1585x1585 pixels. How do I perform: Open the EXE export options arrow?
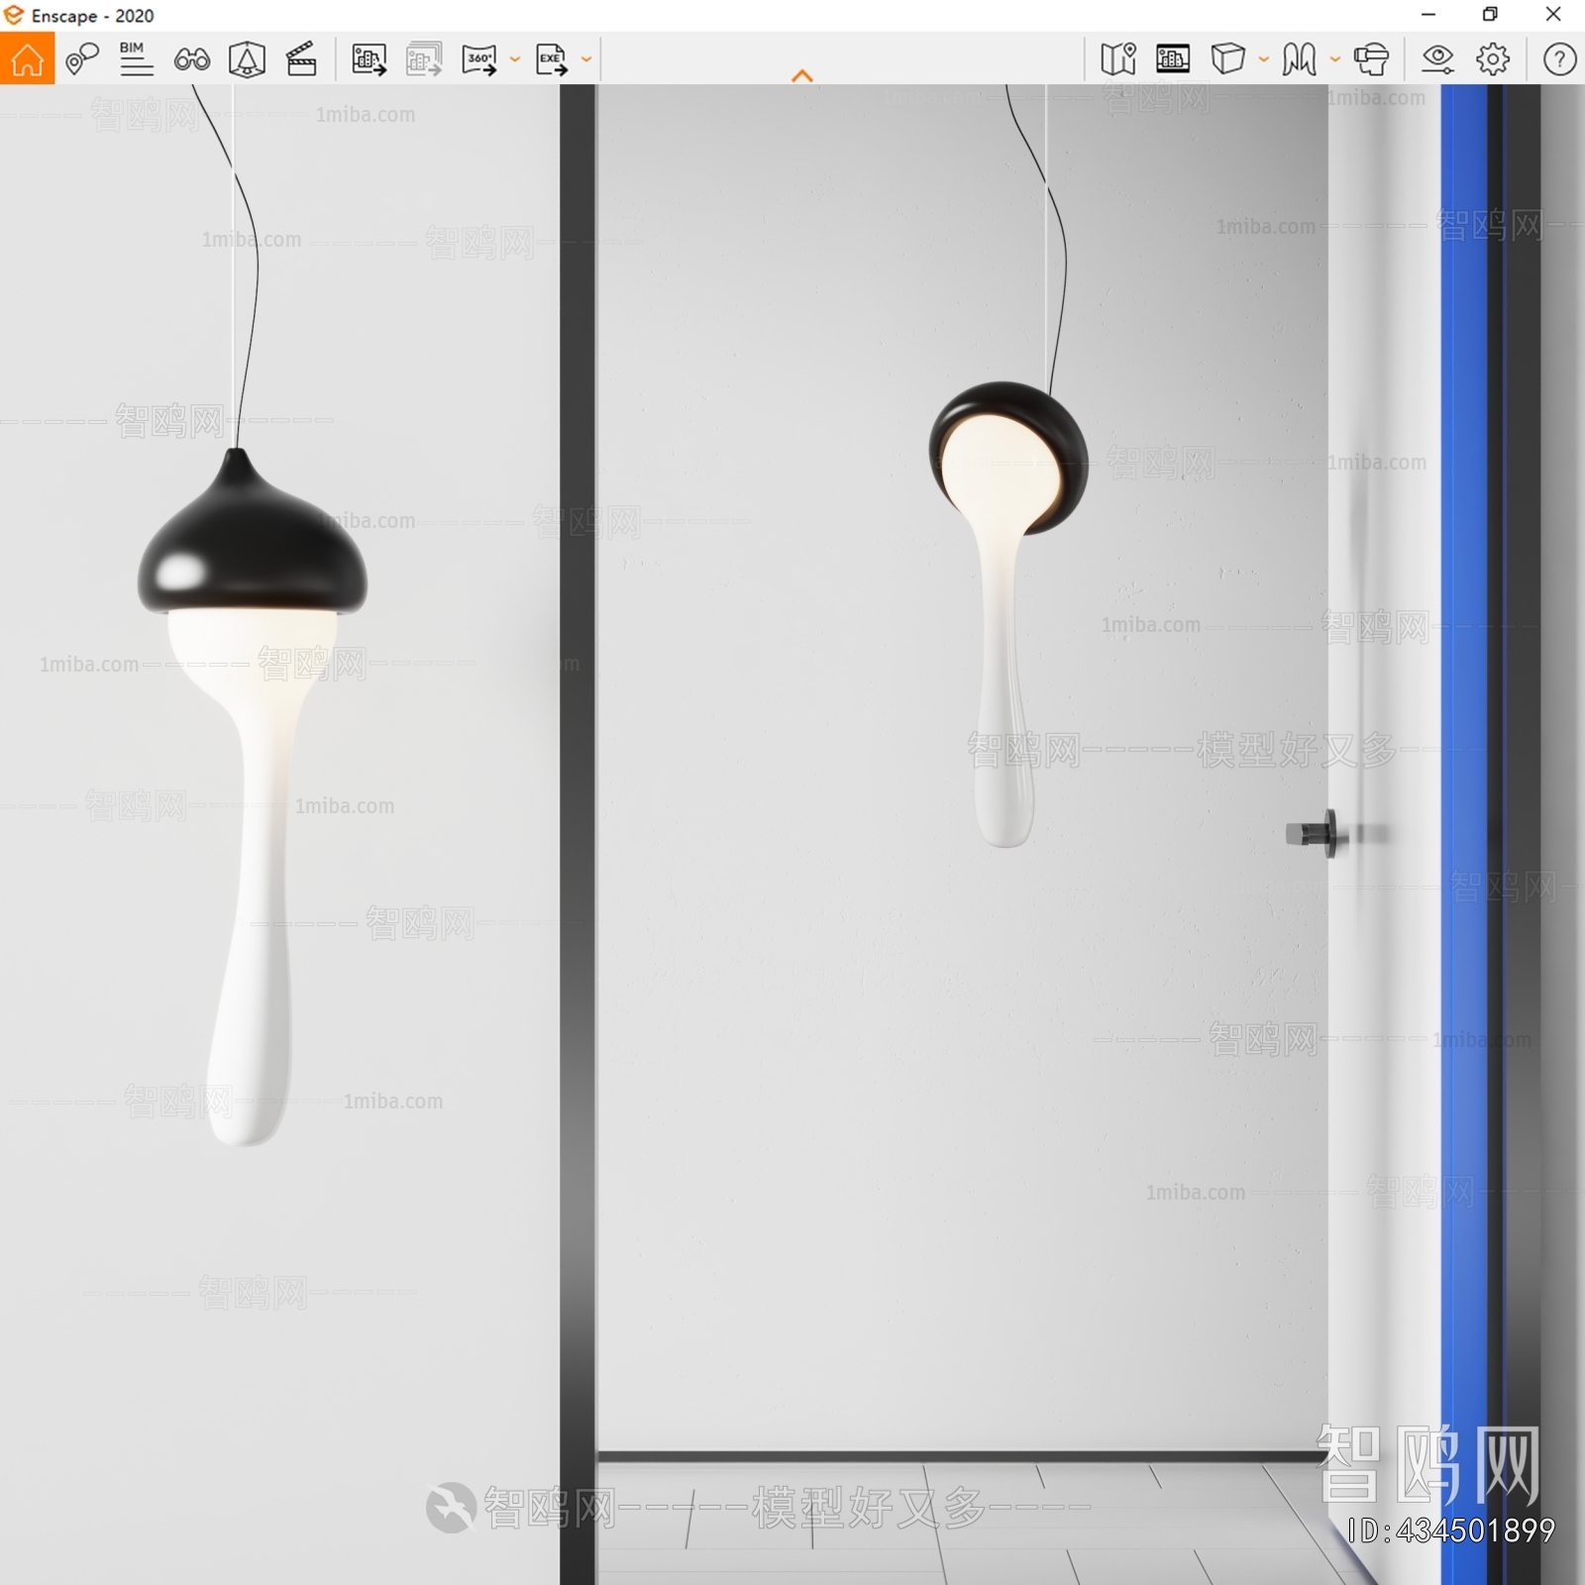click(x=586, y=59)
